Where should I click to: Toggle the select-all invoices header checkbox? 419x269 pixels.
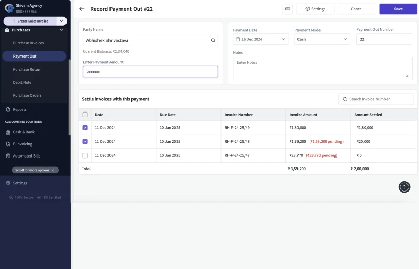pyautogui.click(x=85, y=115)
